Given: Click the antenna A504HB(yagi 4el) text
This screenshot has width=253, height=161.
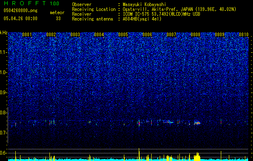Looking at the screenshot, I should click(x=142, y=19).
